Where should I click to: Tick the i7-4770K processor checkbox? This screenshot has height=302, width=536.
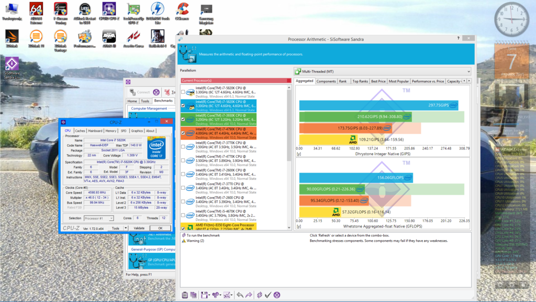[183, 160]
